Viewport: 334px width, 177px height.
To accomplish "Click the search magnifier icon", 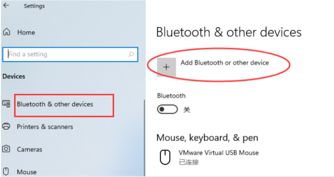I will pos(131,54).
